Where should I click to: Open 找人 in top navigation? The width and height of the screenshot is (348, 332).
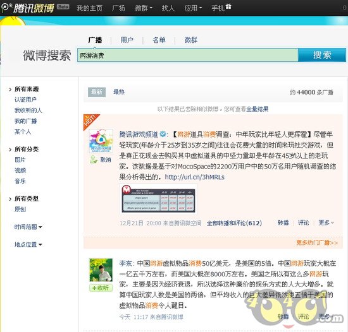tap(168, 8)
